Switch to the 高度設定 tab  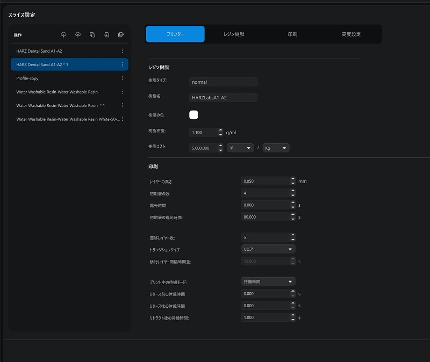pos(351,34)
